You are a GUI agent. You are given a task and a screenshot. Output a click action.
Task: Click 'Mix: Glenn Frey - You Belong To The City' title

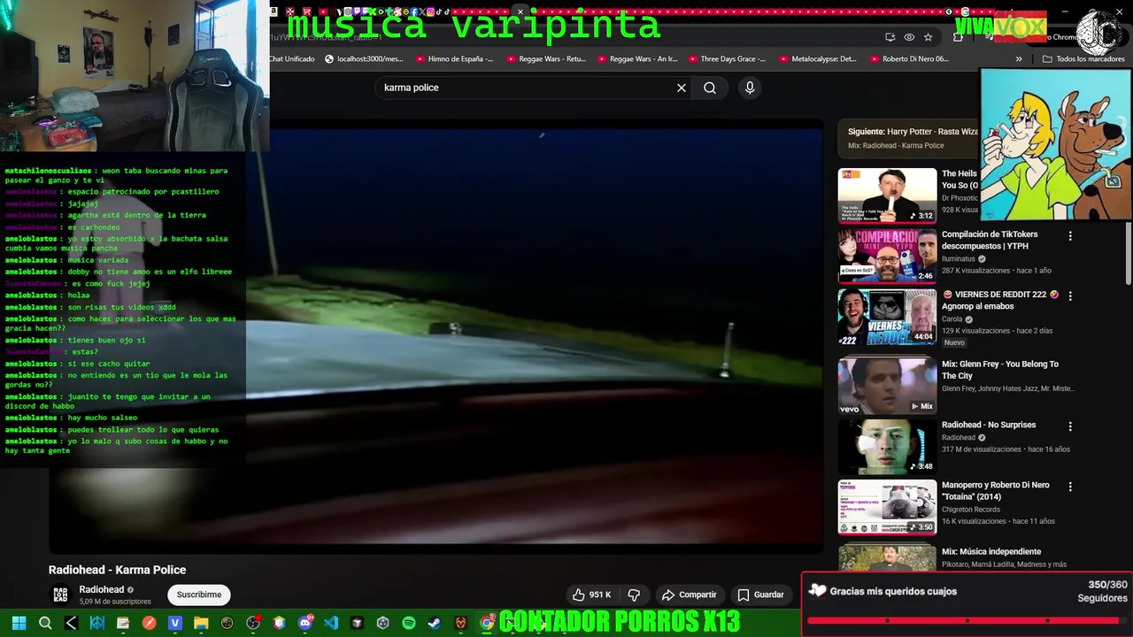(x=1000, y=370)
